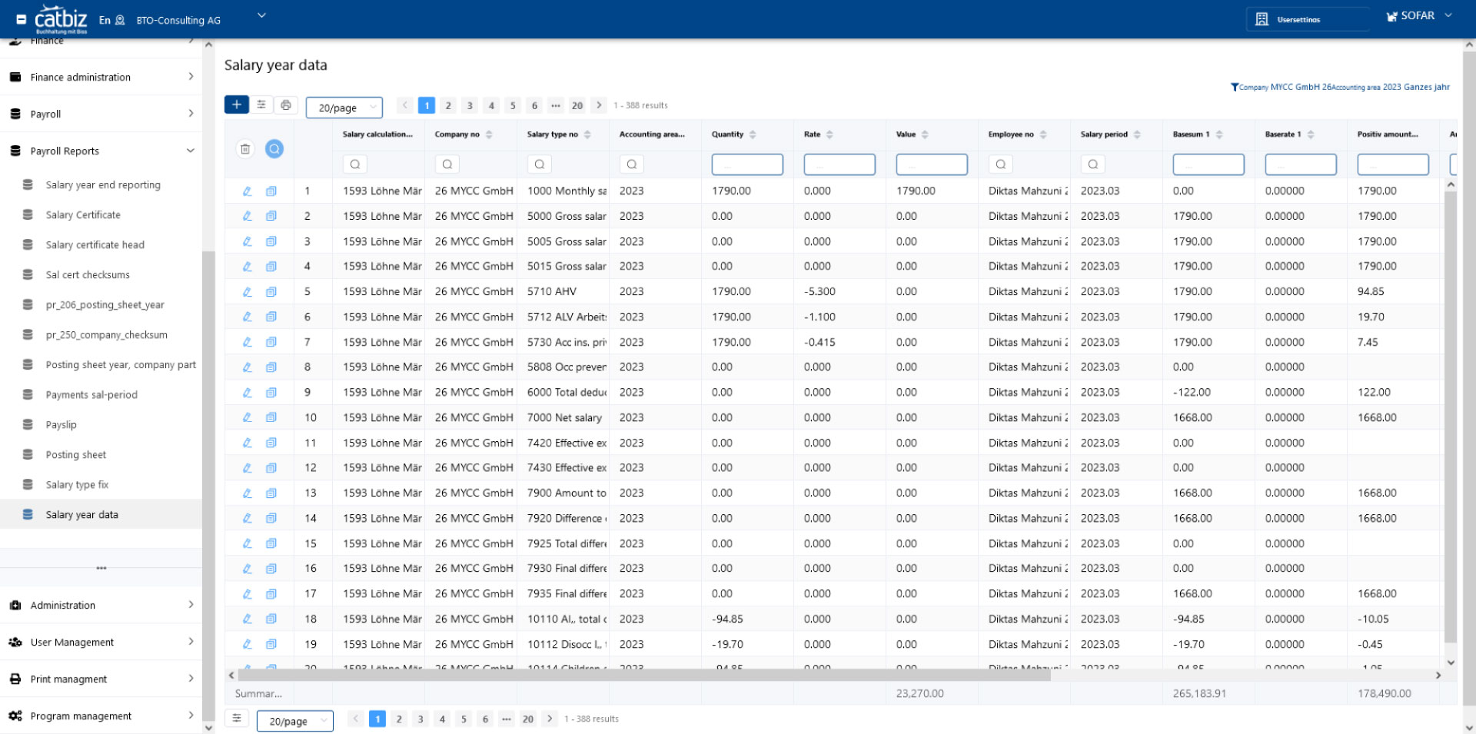
Task: Open Salary year end reporting
Action: tap(103, 185)
